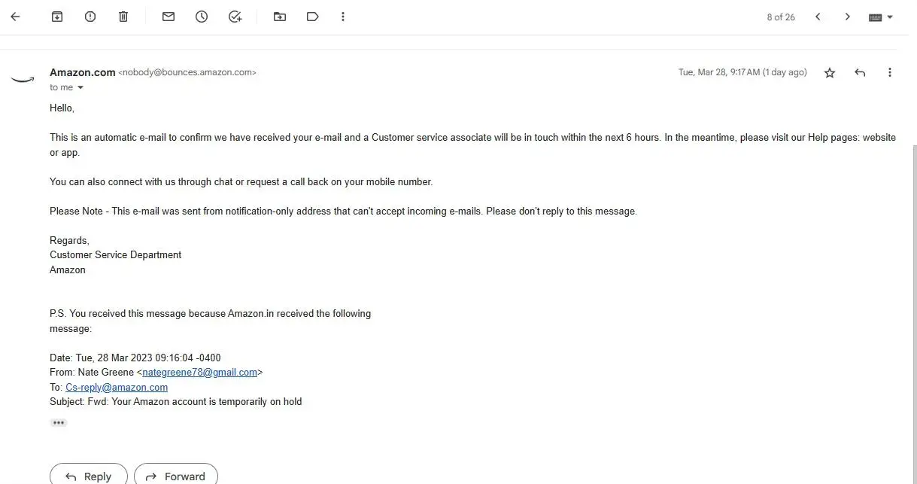Click the Cs-reply@amazon.com address link
This screenshot has height=484, width=917.
(117, 388)
